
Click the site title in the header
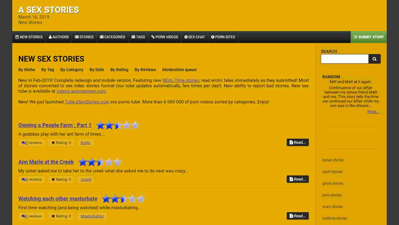tap(49, 10)
